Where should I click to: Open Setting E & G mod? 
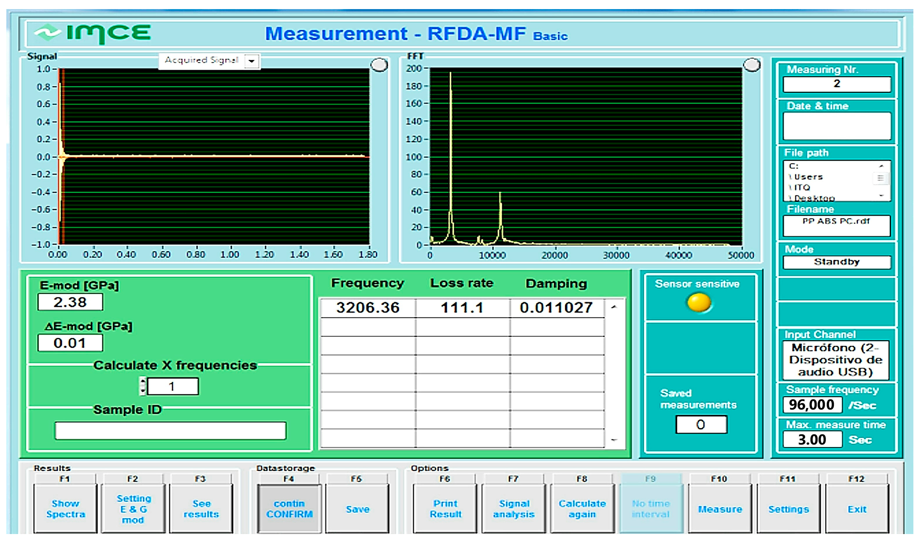[133, 508]
